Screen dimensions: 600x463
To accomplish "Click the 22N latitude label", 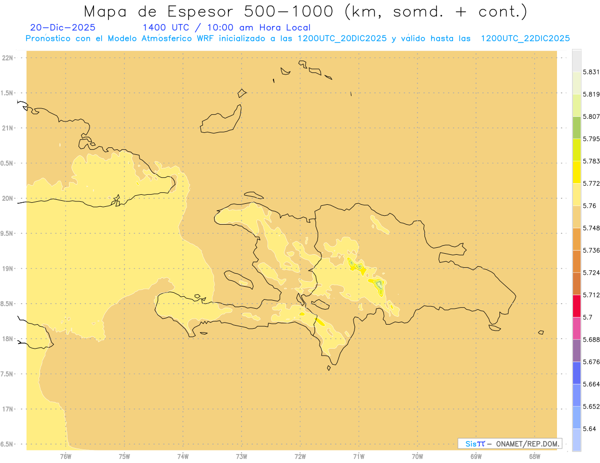I will 7,58.
